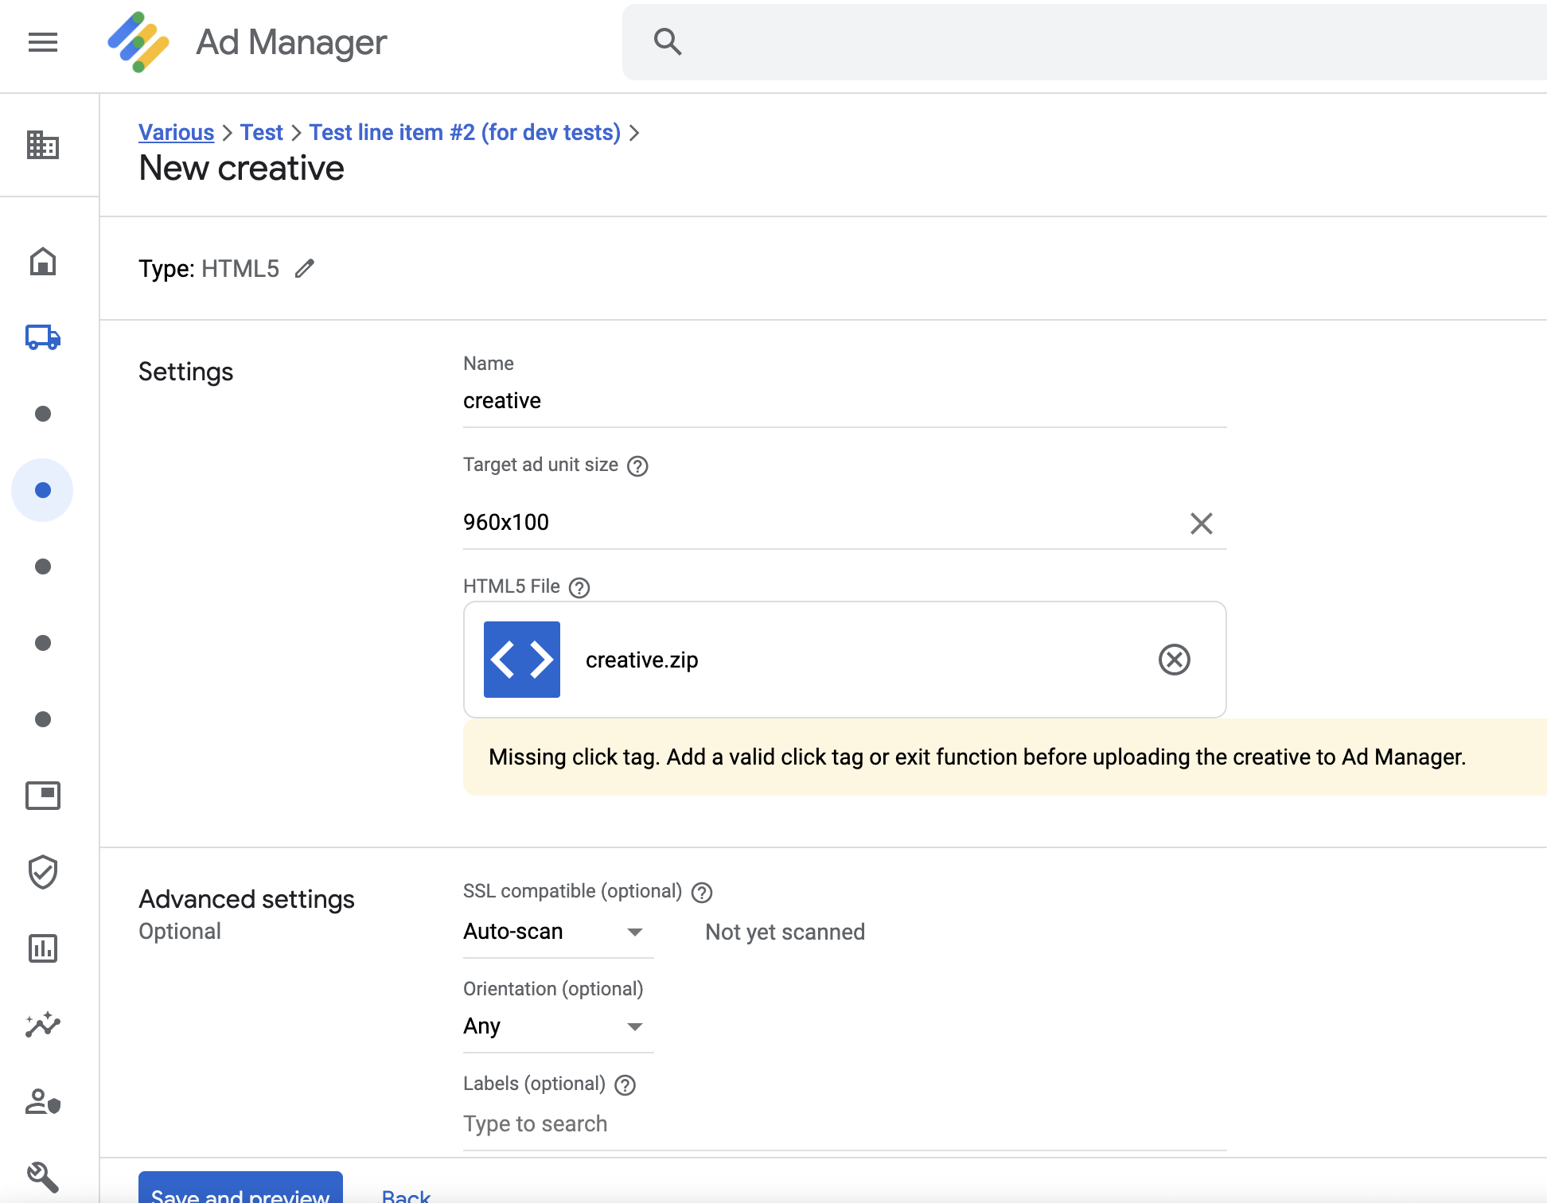Select the Delivery truck icon in sidebar

[42, 337]
